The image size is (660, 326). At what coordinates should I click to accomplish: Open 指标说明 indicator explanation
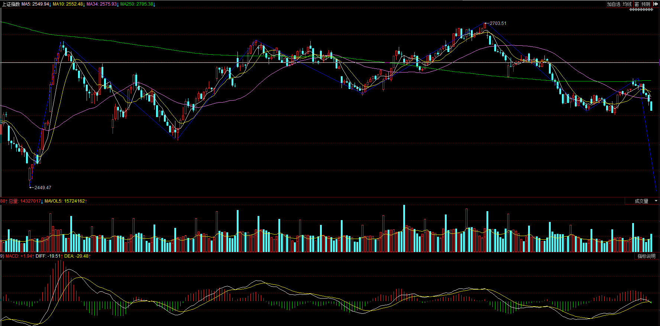pyautogui.click(x=646, y=256)
